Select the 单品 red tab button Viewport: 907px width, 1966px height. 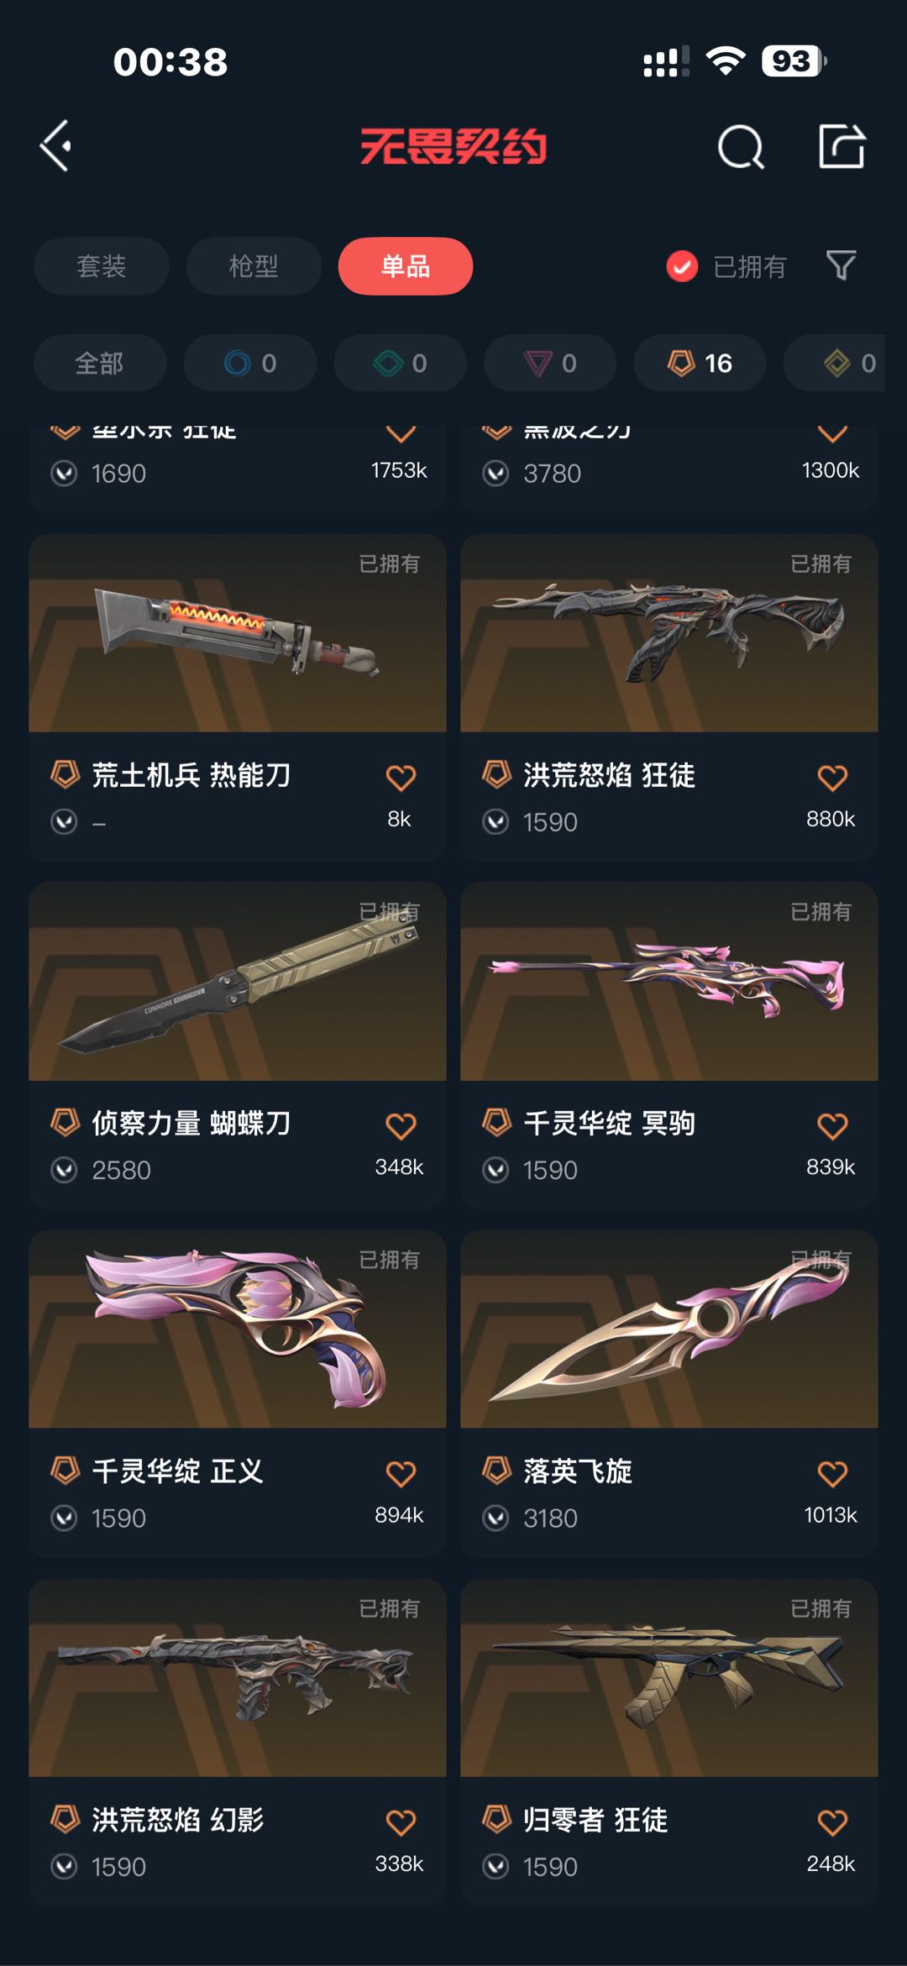(406, 266)
